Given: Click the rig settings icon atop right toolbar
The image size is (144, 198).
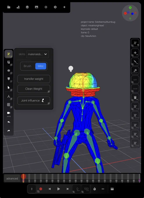Looking at the screenshot, I should 135,43.
